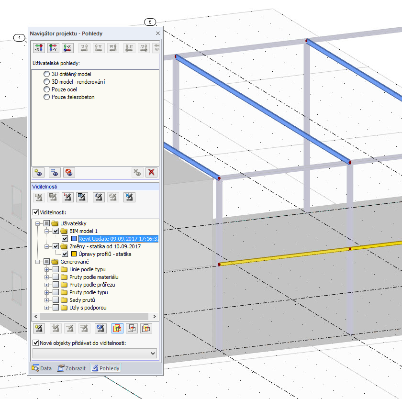
Task: Select the Pouze ocel radio button
Action: (46, 89)
